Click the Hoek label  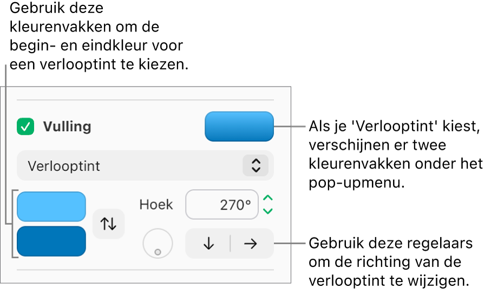[156, 205]
